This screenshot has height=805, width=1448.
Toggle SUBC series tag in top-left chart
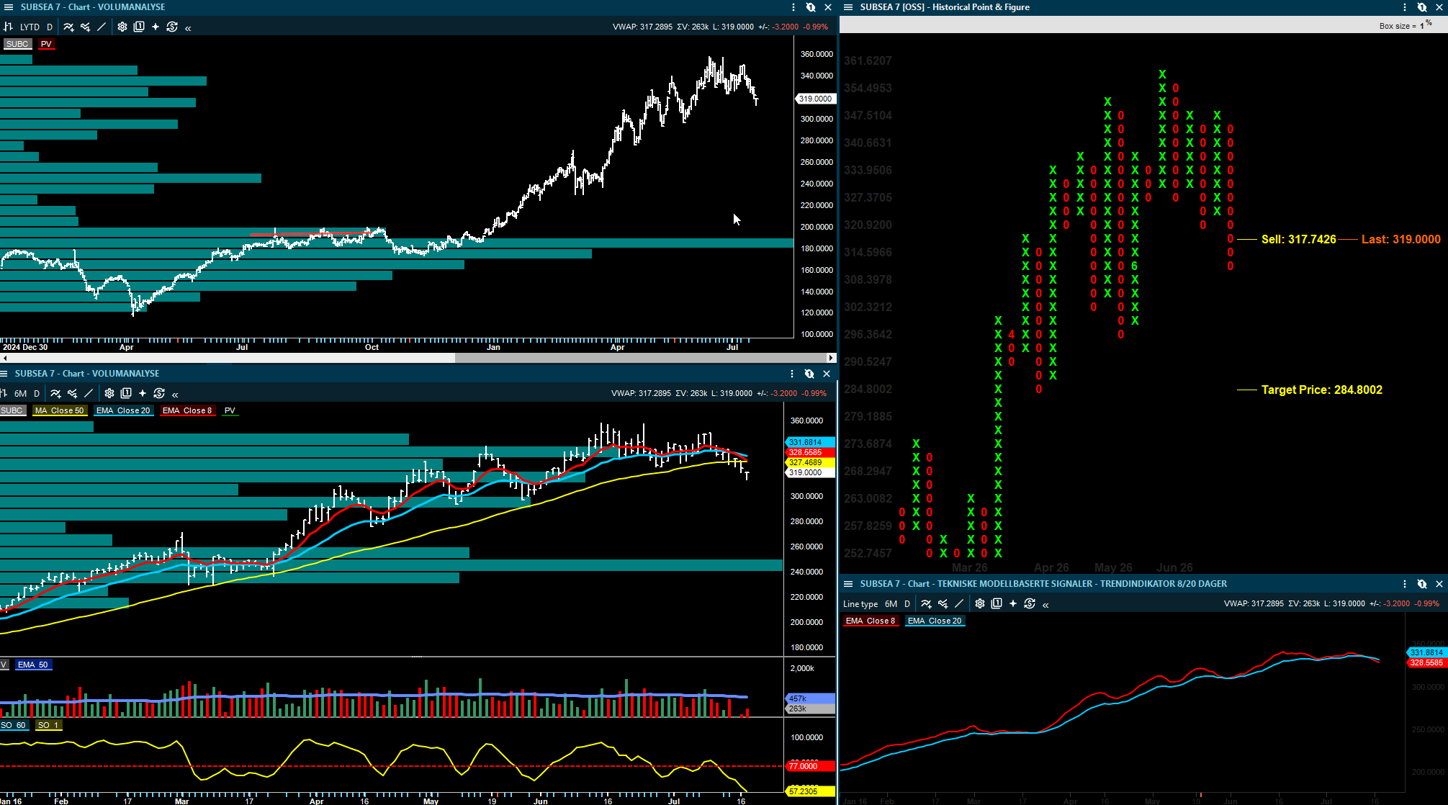click(x=17, y=44)
